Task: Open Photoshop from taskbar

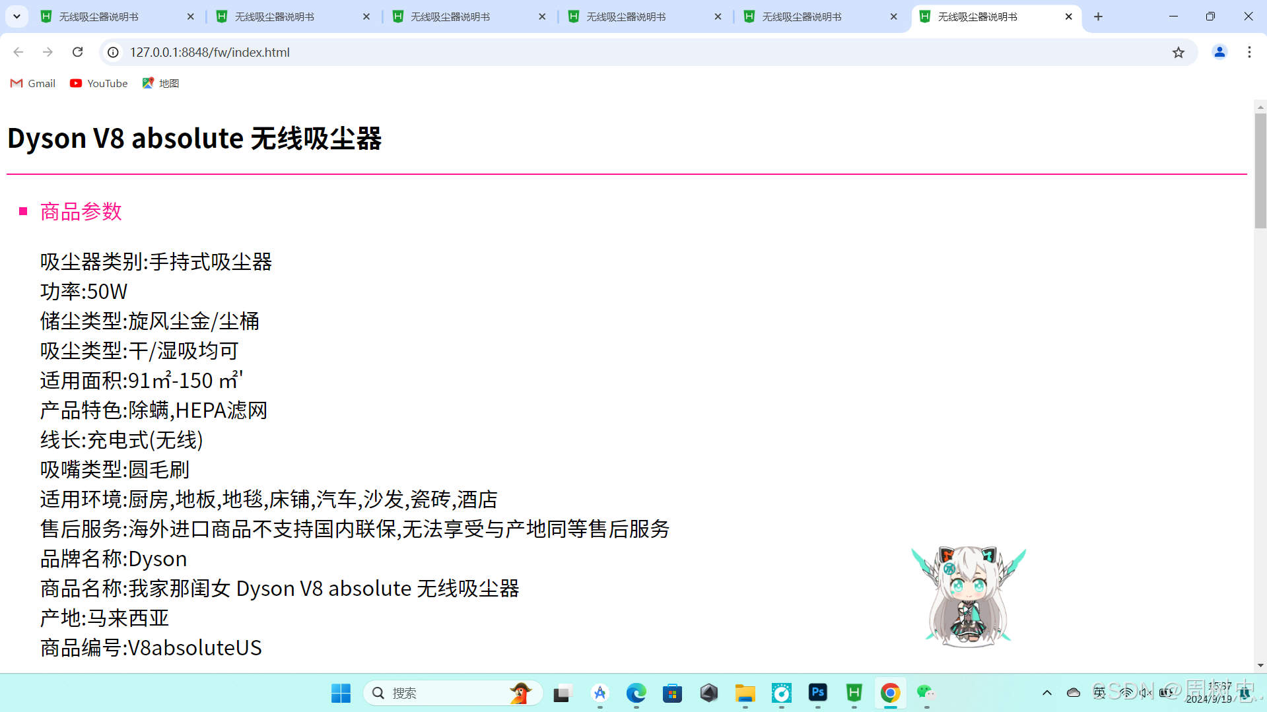Action: pyautogui.click(x=818, y=693)
